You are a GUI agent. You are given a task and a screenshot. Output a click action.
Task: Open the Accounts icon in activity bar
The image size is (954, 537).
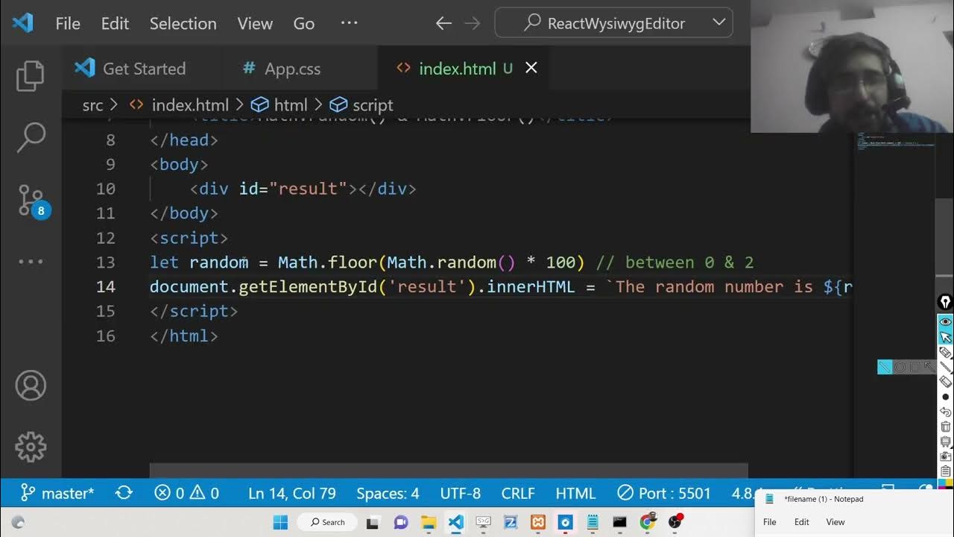(31, 386)
